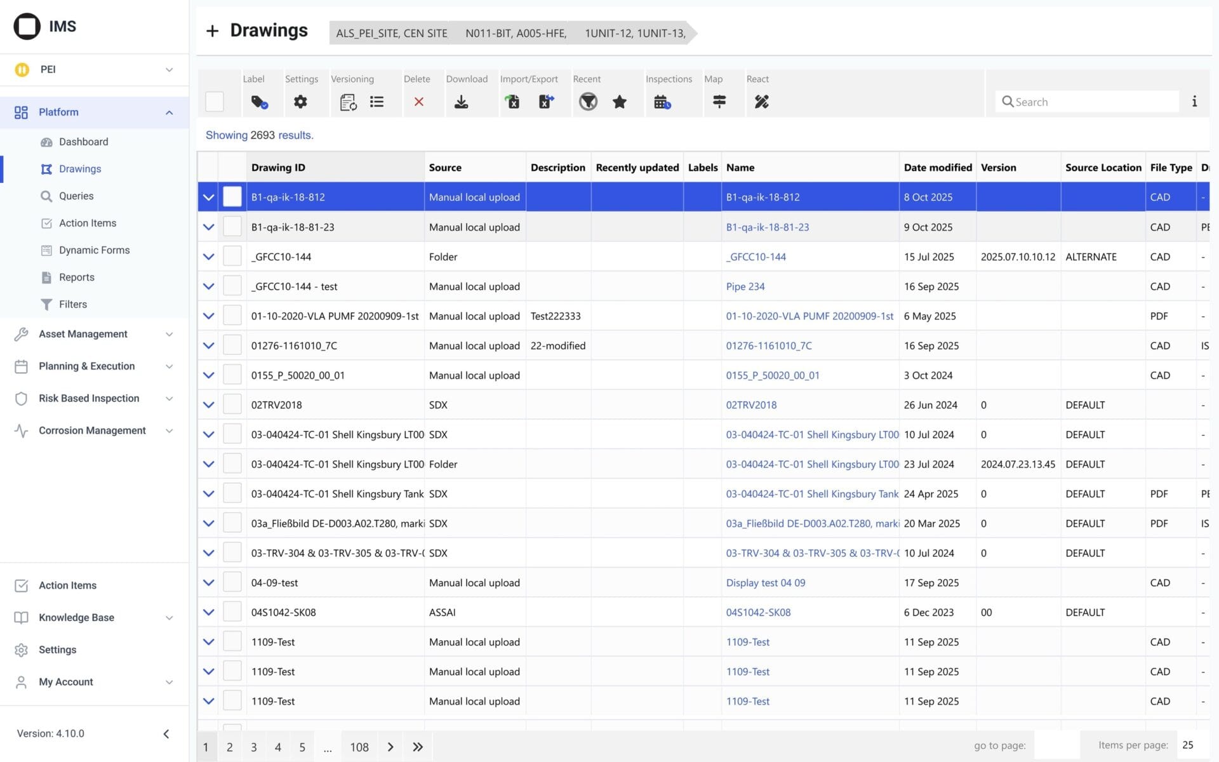Tick the checkbox for 02TRV2018 row
This screenshot has height=762, width=1219.
pyautogui.click(x=232, y=404)
